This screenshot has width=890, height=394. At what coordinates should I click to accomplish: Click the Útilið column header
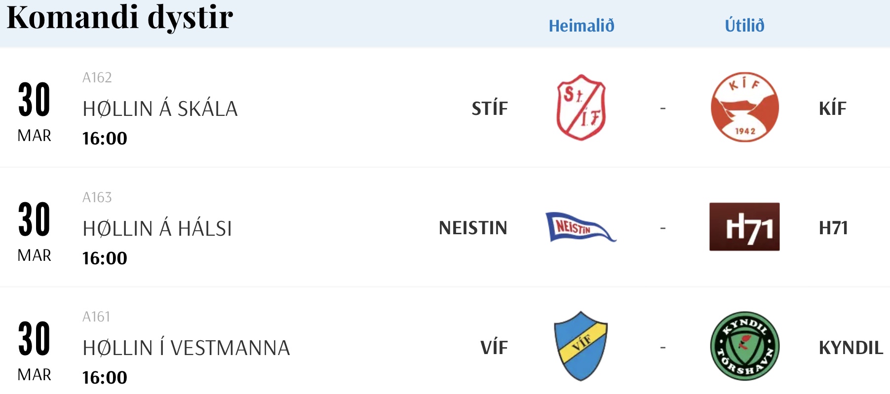(x=744, y=25)
